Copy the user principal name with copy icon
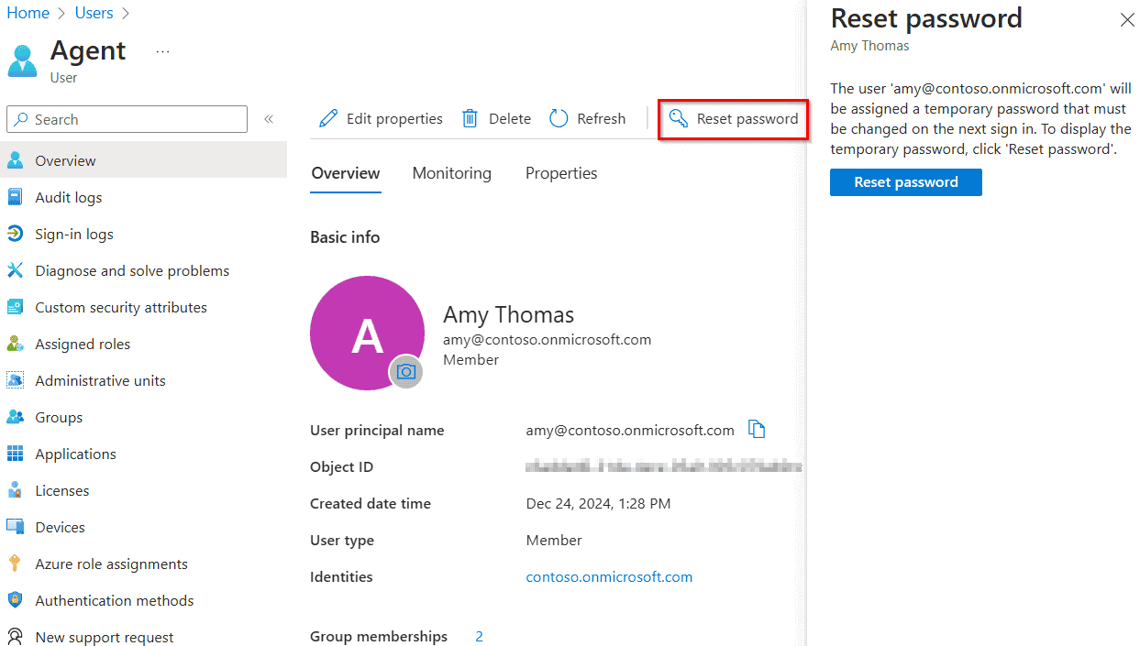Screen dimensions: 1140x646 click(757, 429)
